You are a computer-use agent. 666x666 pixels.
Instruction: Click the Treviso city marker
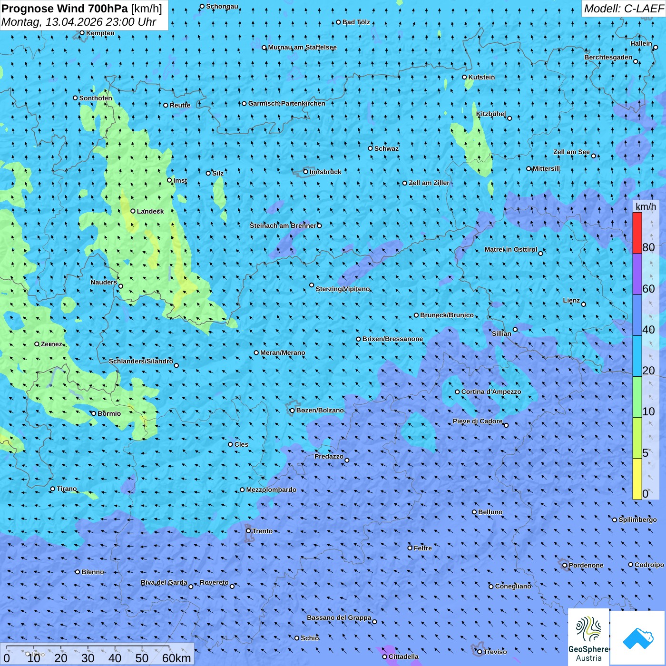[x=480, y=652]
